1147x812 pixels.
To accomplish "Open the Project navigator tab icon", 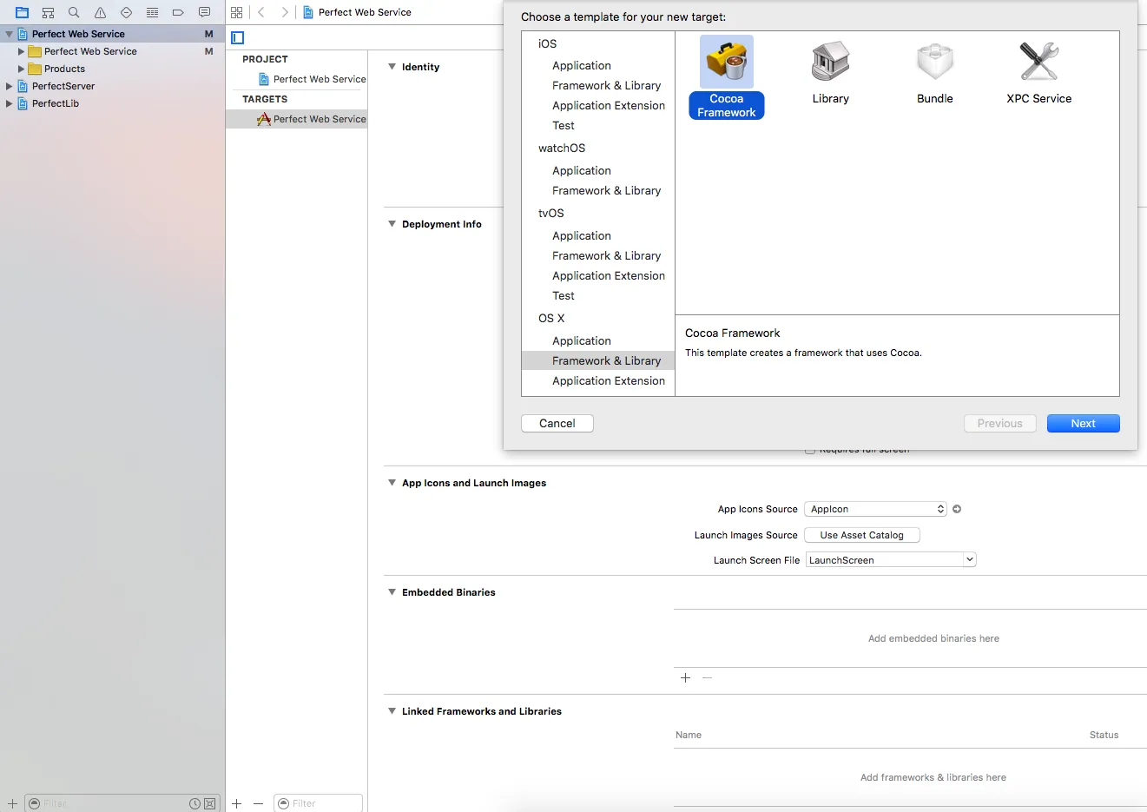I will coord(22,12).
